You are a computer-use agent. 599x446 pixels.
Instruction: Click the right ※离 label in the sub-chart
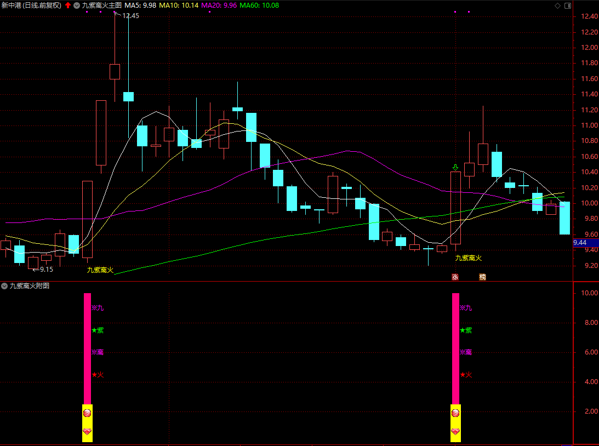pyautogui.click(x=466, y=352)
